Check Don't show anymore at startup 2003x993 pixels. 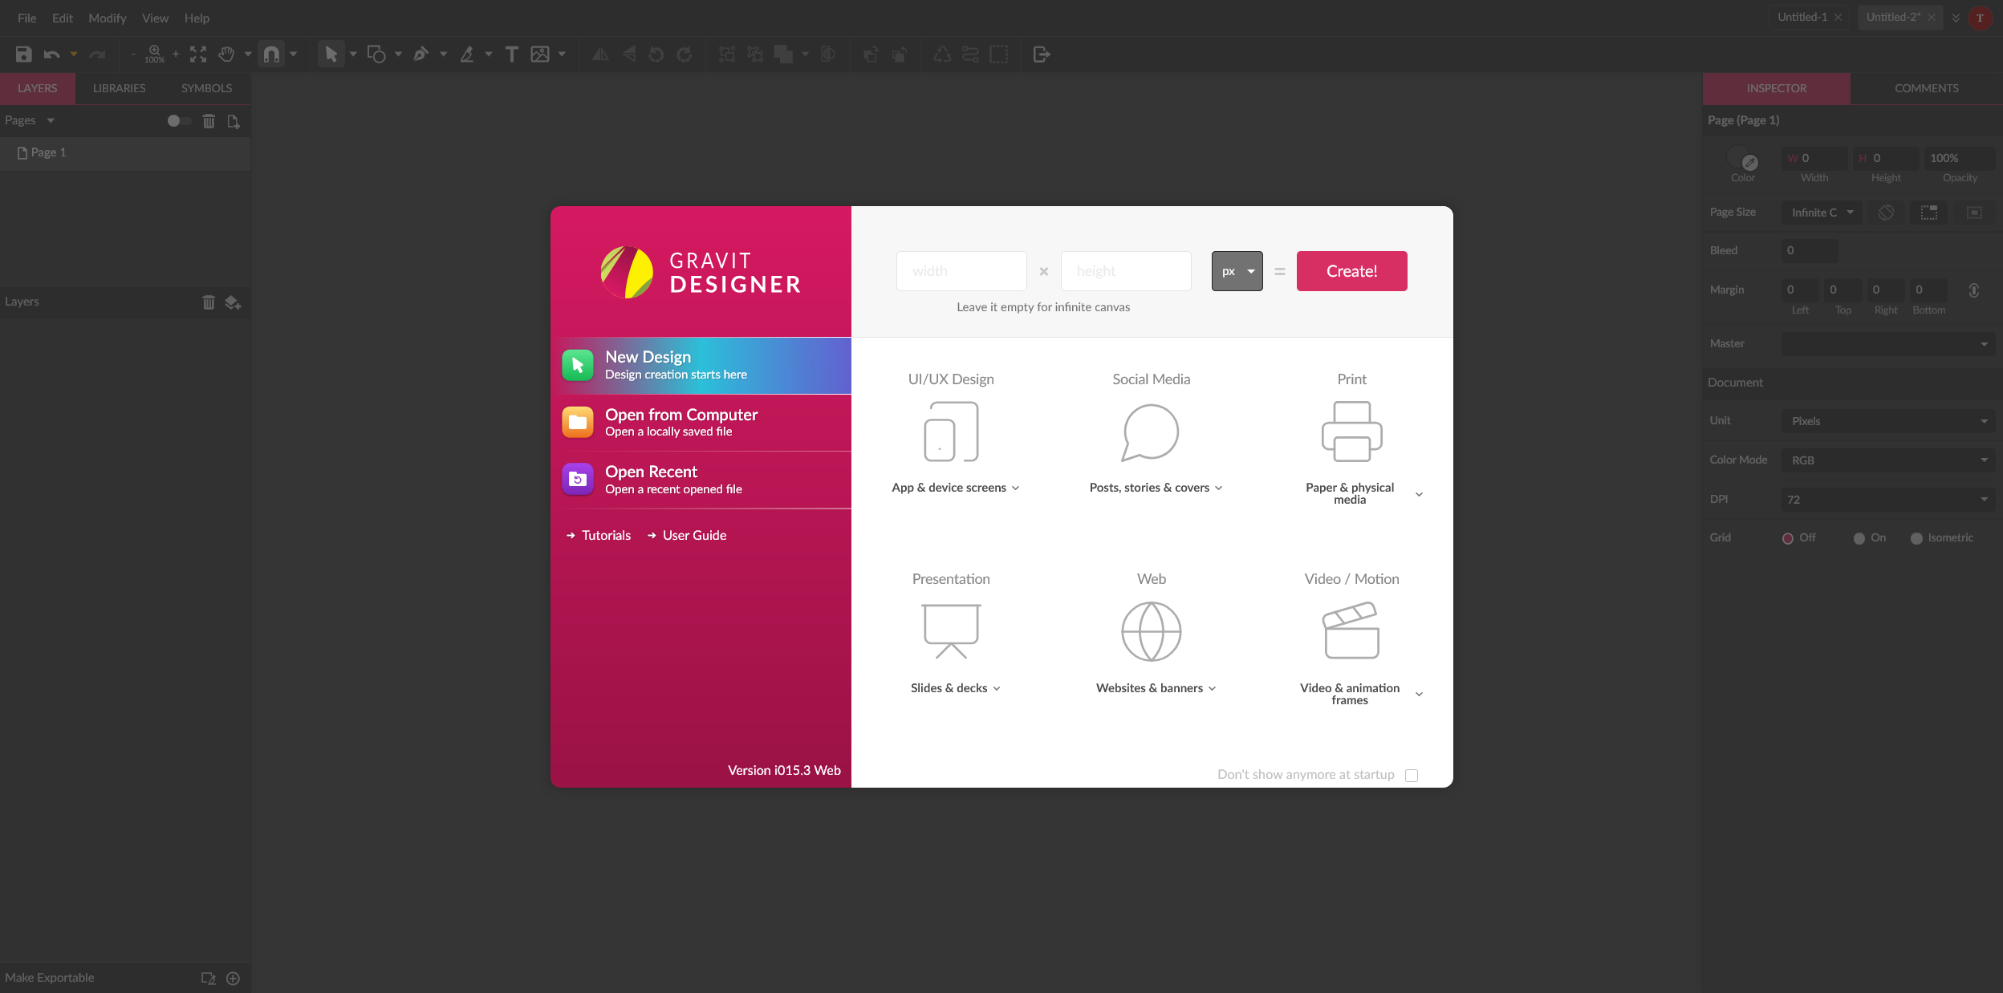[x=1412, y=775]
